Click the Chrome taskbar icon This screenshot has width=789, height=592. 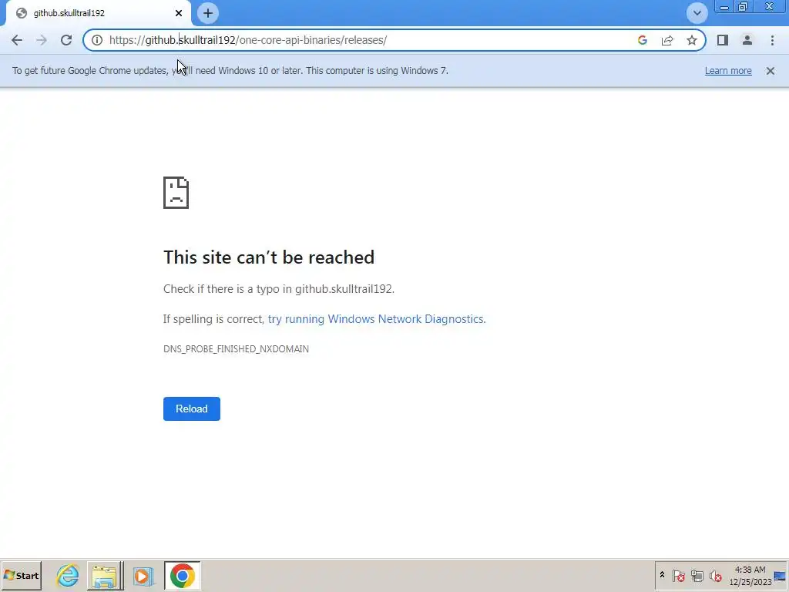(182, 575)
